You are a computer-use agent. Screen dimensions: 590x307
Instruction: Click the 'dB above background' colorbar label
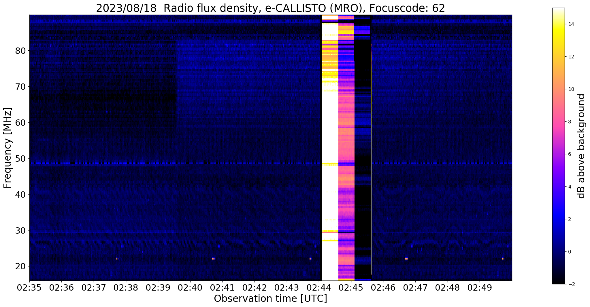[x=582, y=146]
